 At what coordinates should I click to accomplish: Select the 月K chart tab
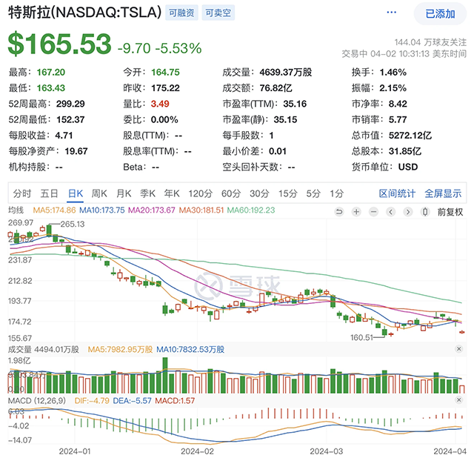click(x=124, y=193)
